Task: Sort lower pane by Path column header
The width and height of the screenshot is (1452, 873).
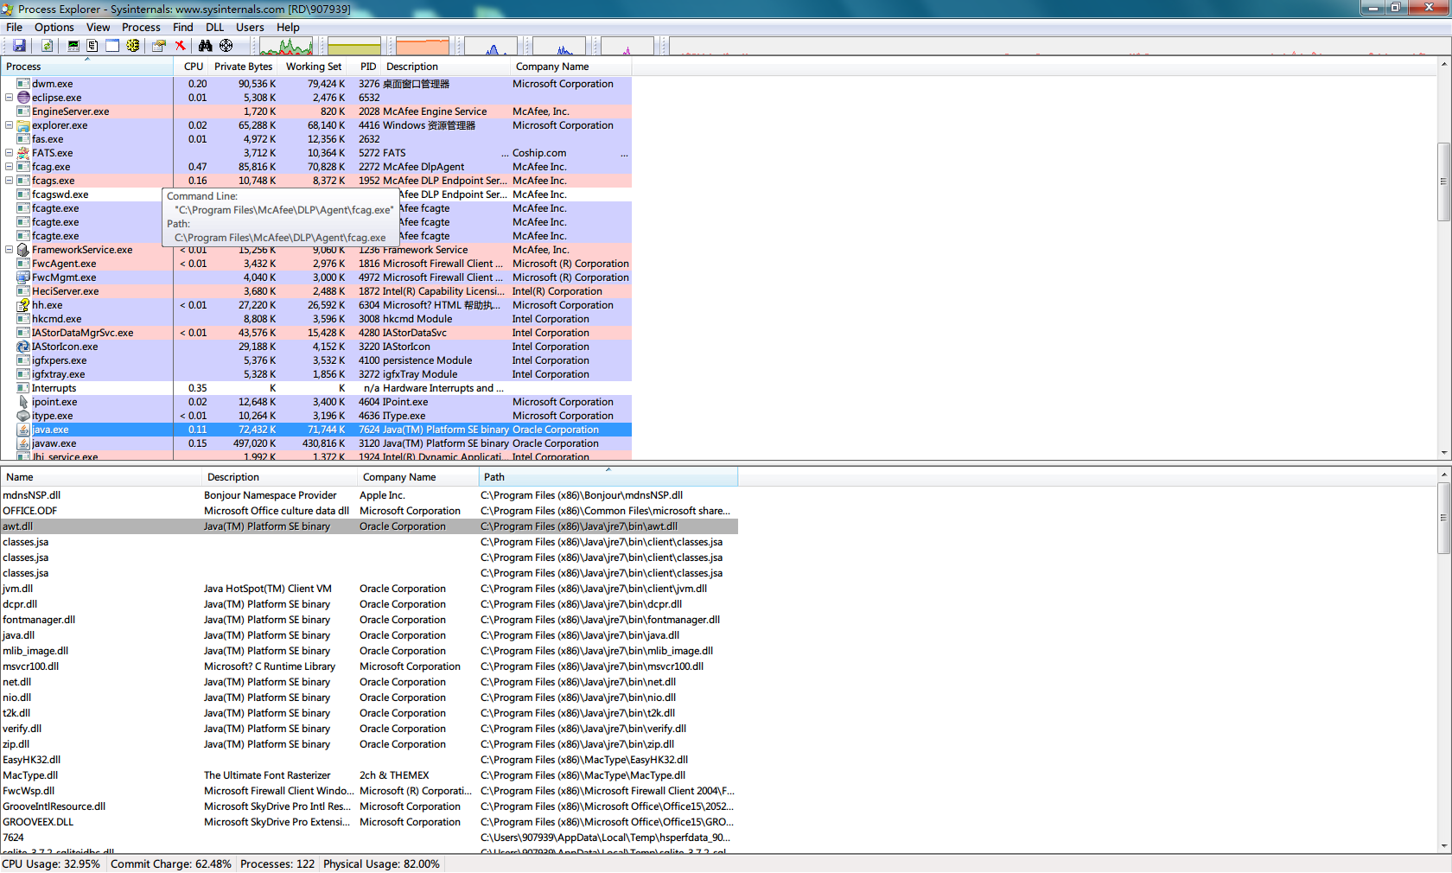Action: pos(608,477)
